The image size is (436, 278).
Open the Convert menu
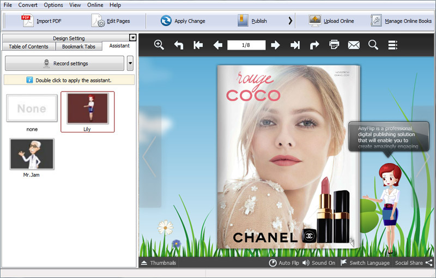point(28,5)
